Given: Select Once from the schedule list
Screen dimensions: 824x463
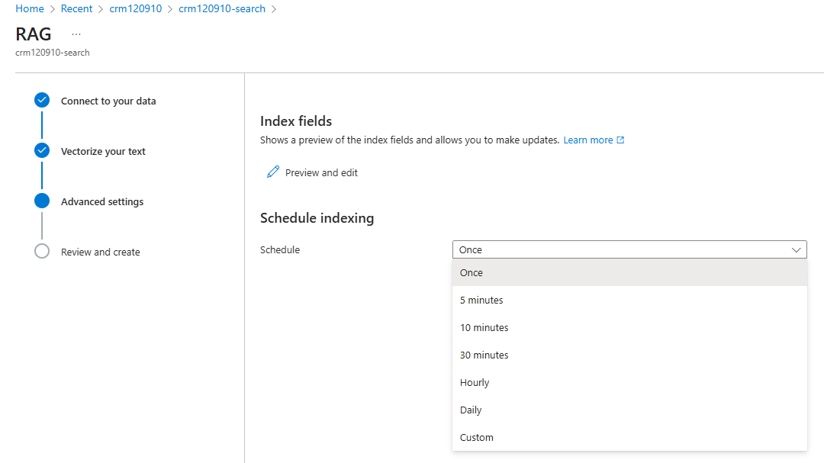Looking at the screenshot, I should pyautogui.click(x=629, y=273).
